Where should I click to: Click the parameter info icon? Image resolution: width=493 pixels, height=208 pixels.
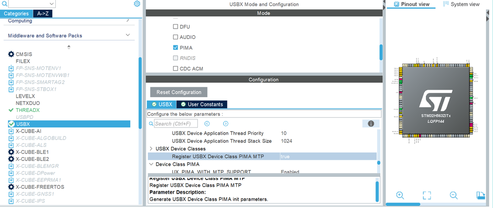point(371,124)
